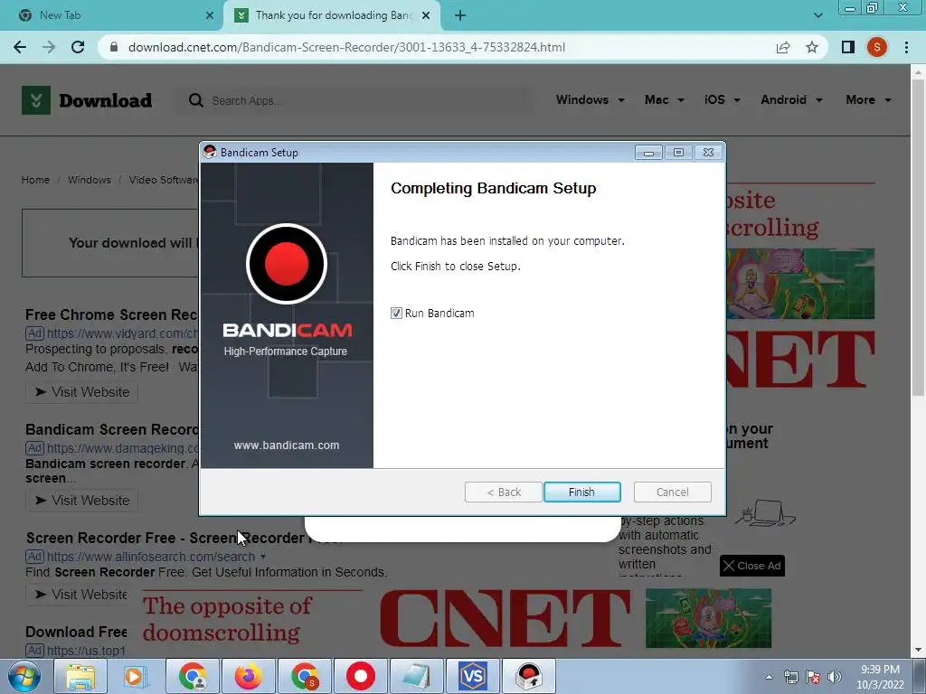Expand the More menu dropdown

868,99
